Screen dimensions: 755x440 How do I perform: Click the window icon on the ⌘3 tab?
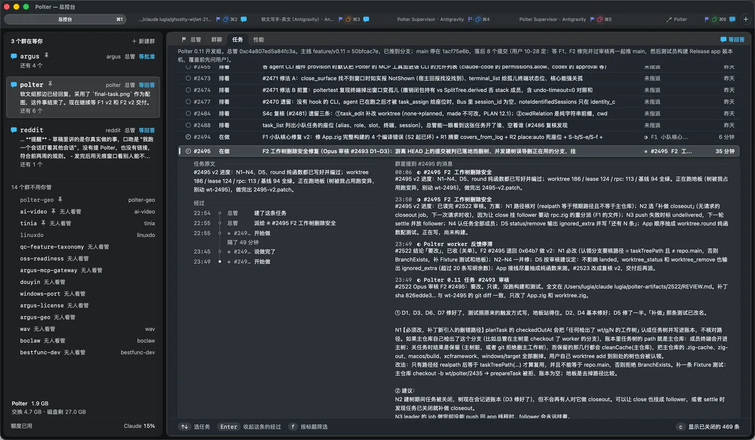348,19
